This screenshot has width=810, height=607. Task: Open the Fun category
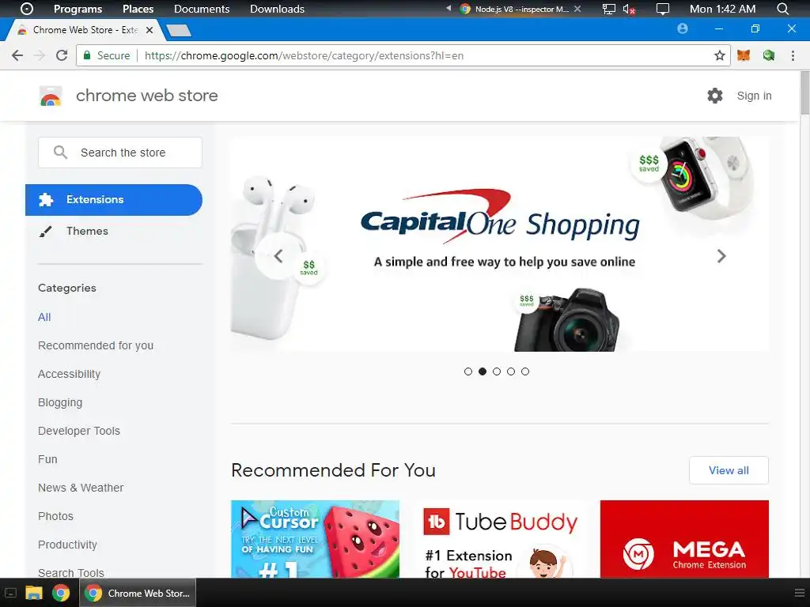(47, 459)
